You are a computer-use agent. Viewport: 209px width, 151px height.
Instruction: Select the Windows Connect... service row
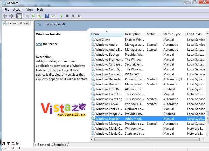pos(148,74)
